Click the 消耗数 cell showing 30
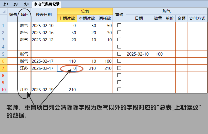The image size is (208, 134). pyautogui.click(x=105, y=33)
